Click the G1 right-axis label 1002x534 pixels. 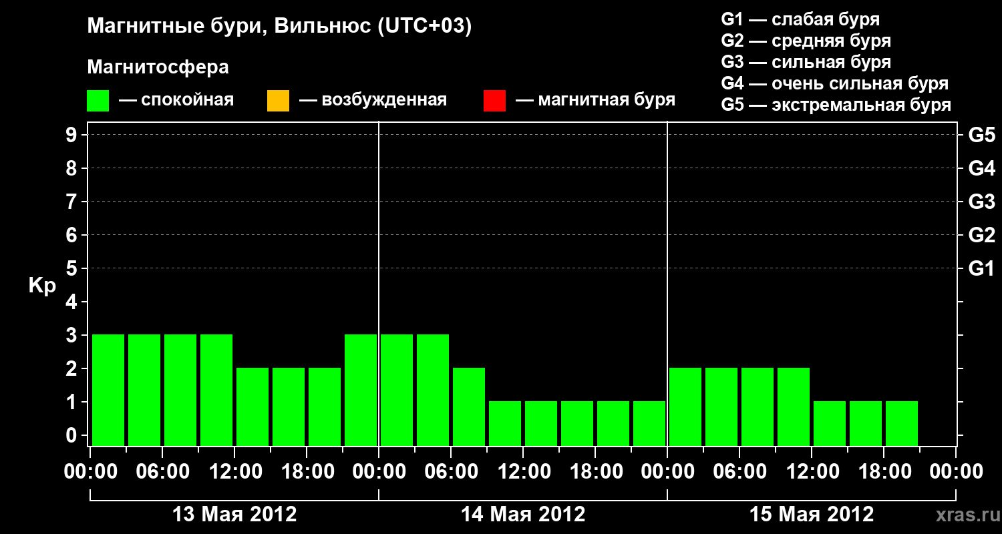point(981,268)
